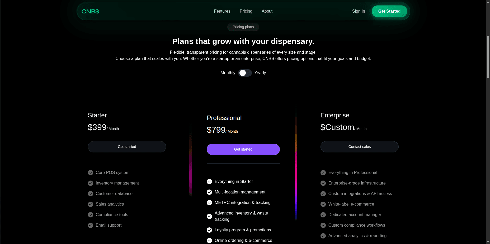Image resolution: width=490 pixels, height=244 pixels.
Task: Click the page heading 'Plans that grow with your dispensary.'
Action: point(243,41)
